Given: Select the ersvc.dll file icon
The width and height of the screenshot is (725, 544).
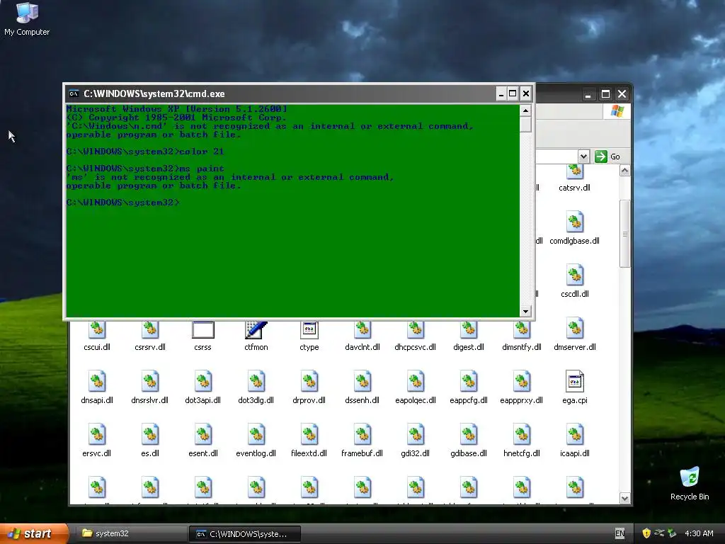Looking at the screenshot, I should 96,441.
